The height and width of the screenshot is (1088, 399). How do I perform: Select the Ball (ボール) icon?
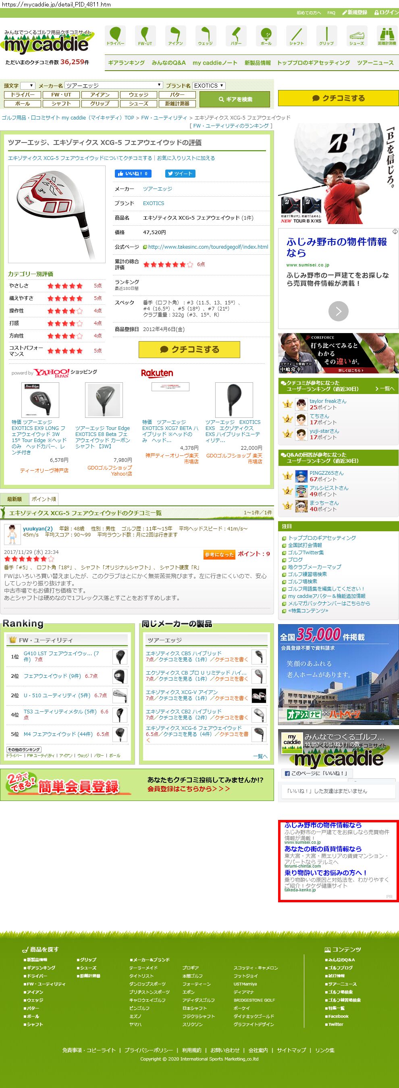266,36
